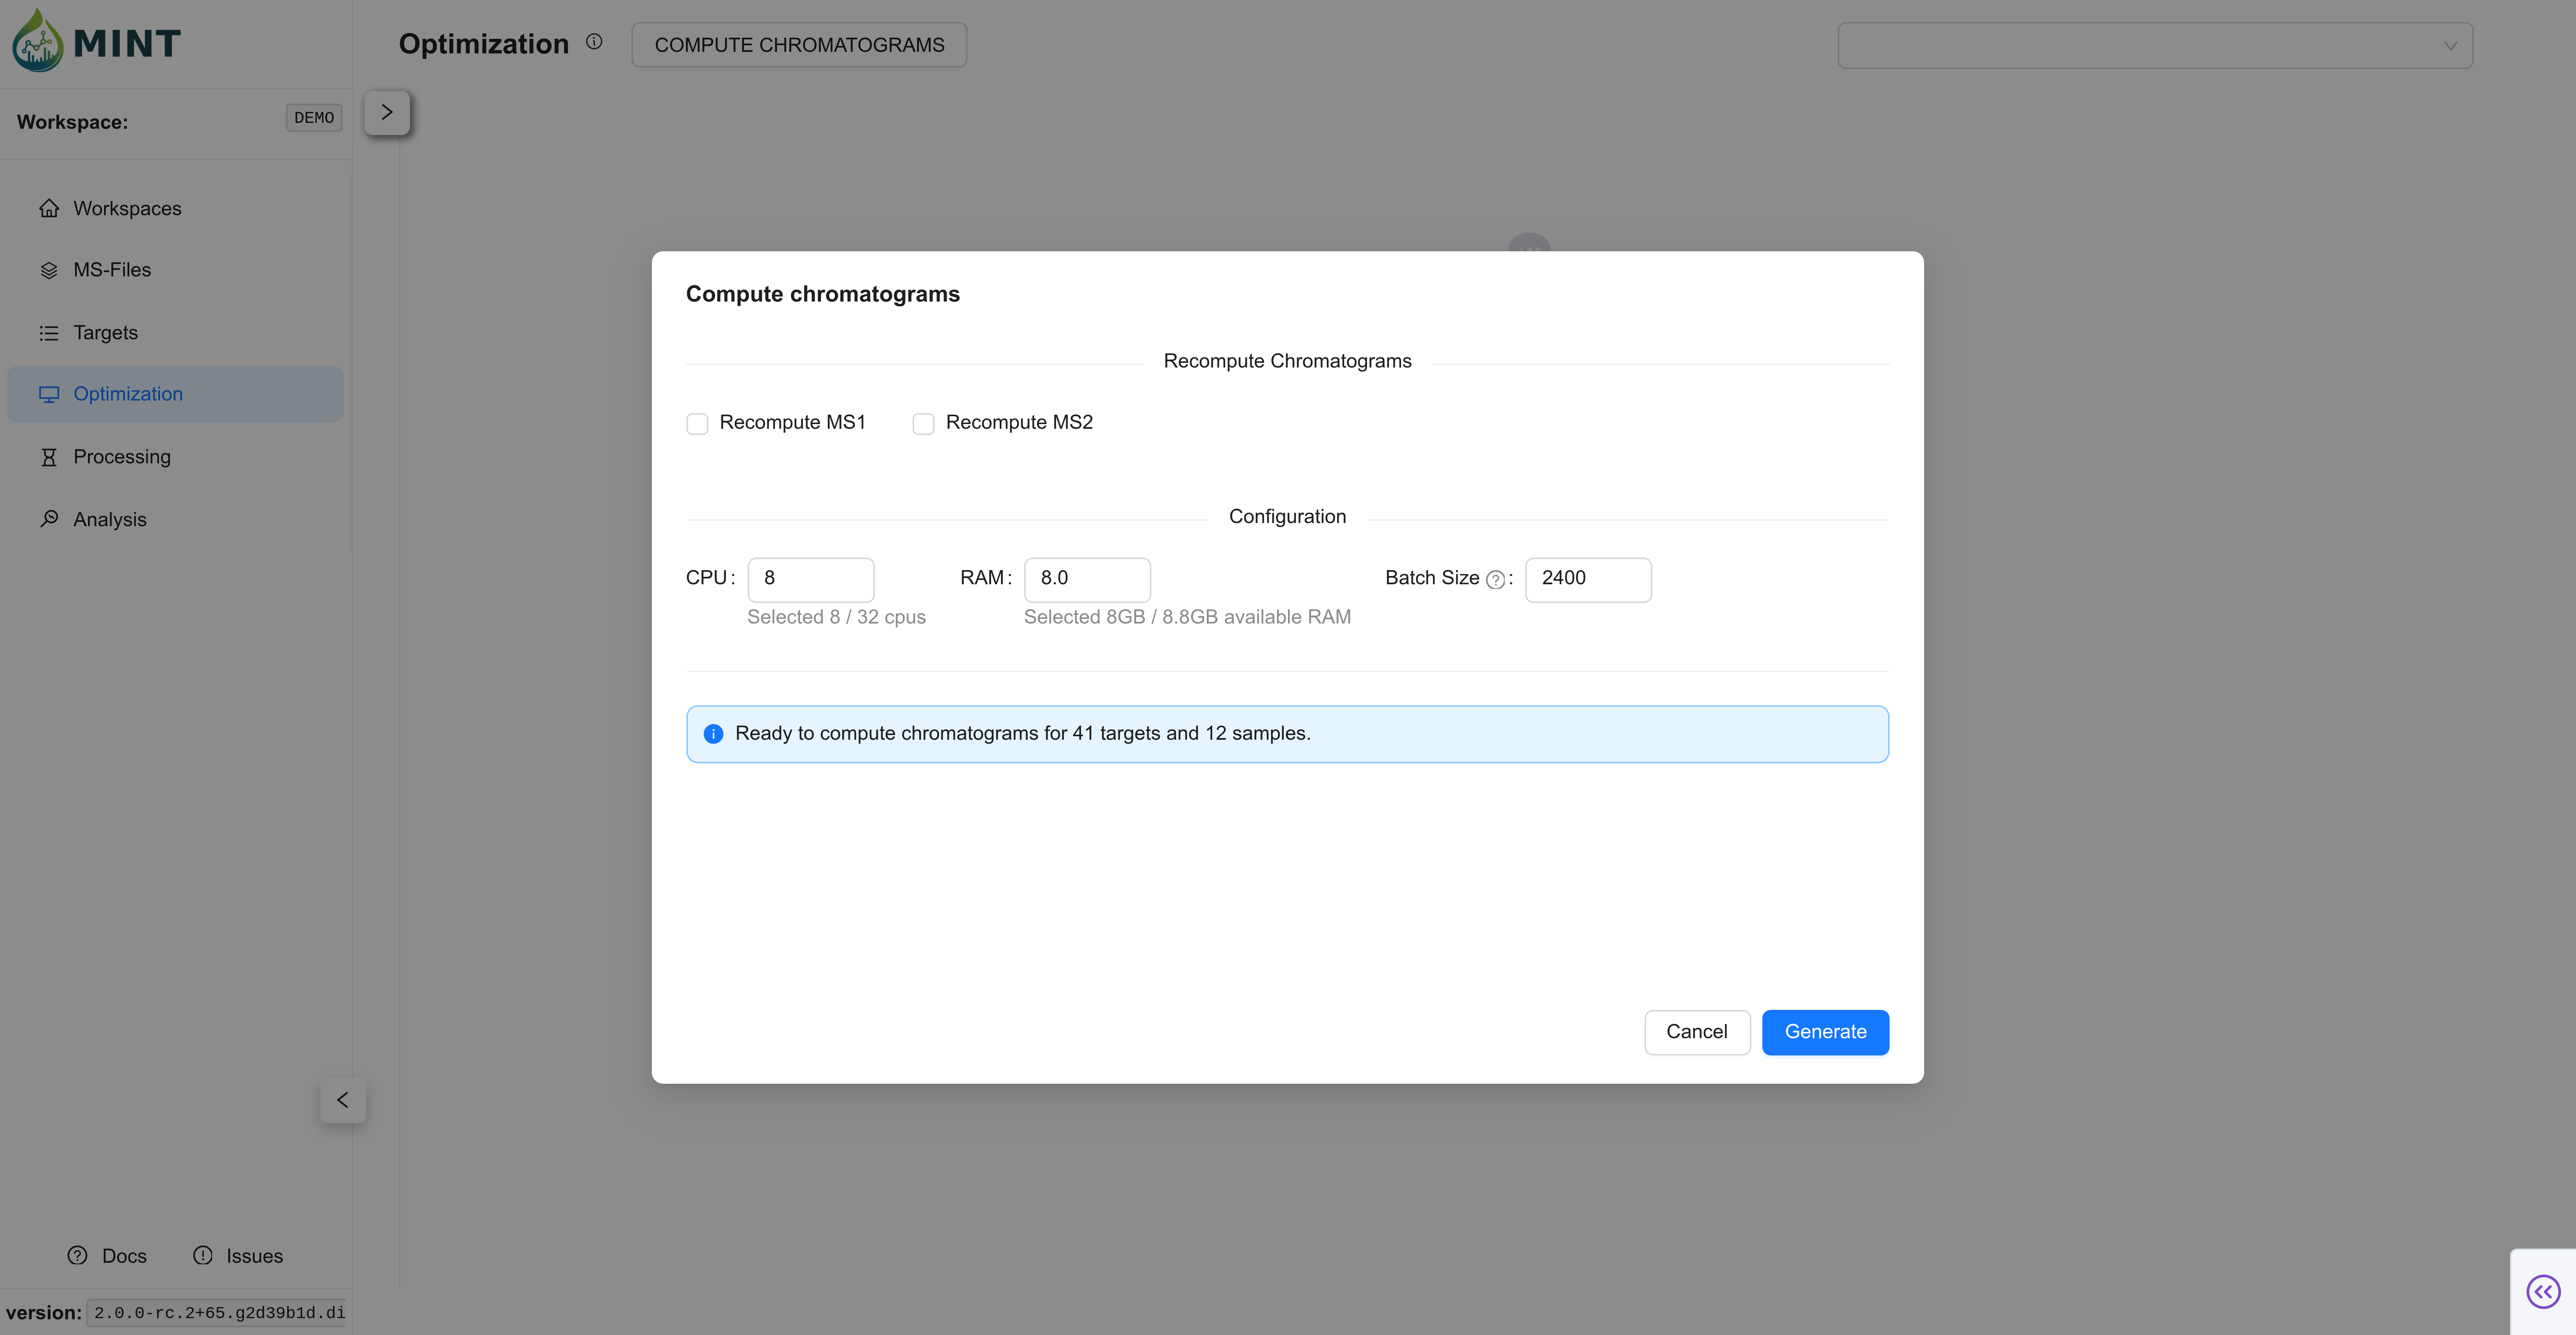Click Batch Size help question icon
Screen dimensions: 2576x1335
[x=1495, y=580]
